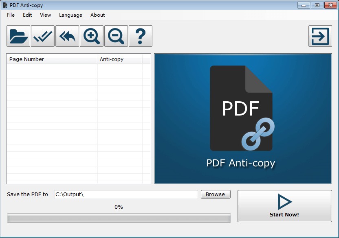Click the PDF Anti-copy title bar icon

point(5,5)
